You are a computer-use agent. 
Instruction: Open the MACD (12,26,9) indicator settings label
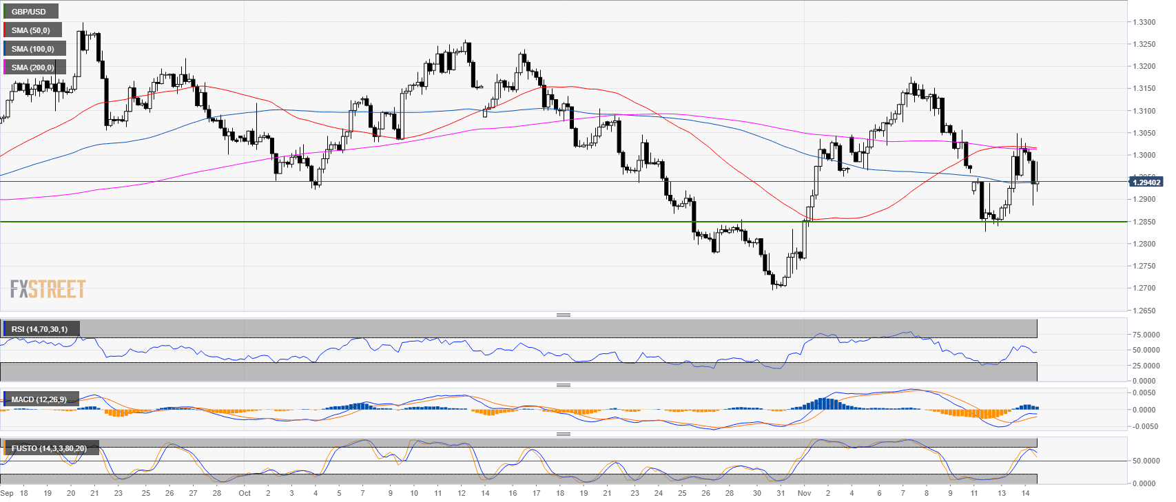(x=39, y=399)
